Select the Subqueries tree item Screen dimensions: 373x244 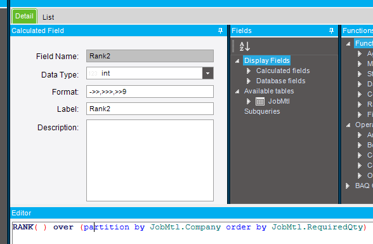pos(262,112)
